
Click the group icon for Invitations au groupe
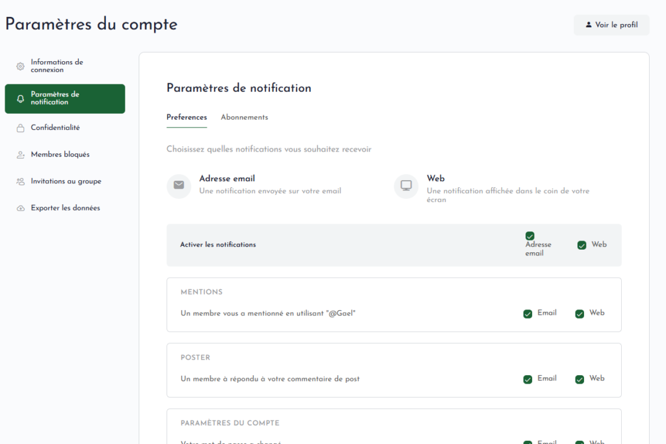(x=20, y=181)
